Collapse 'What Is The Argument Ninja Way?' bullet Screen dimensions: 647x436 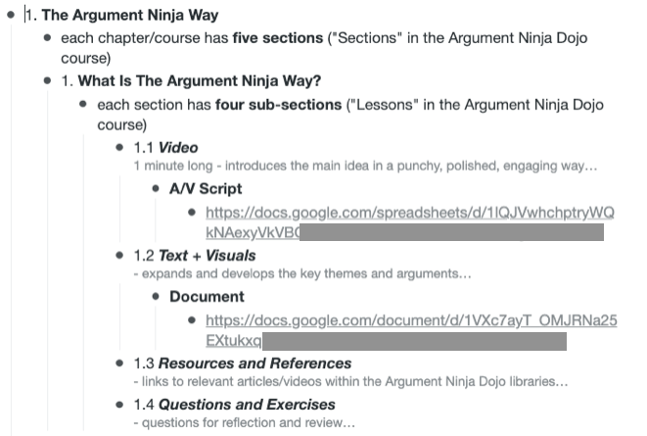(47, 80)
